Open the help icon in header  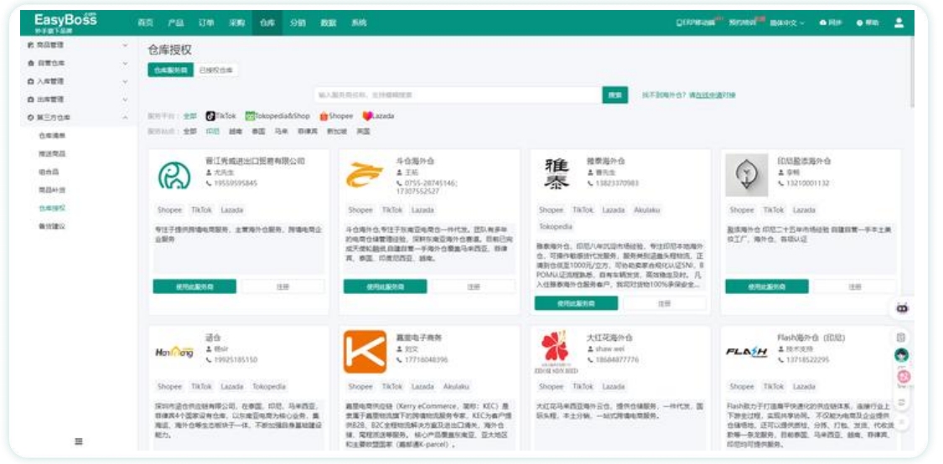pyautogui.click(x=860, y=23)
